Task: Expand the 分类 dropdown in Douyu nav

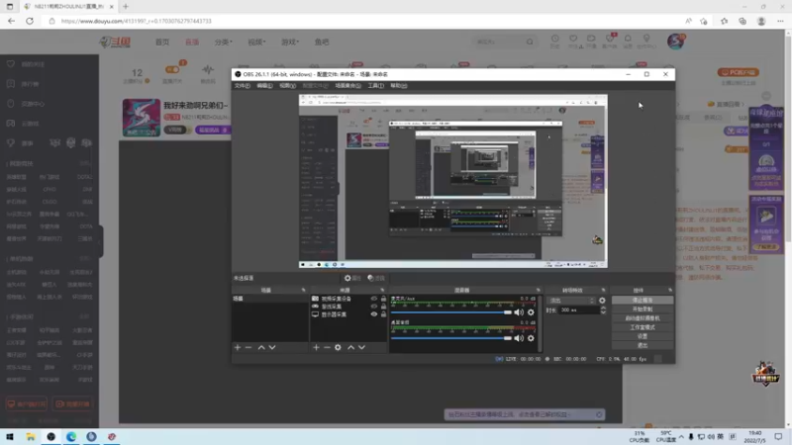Action: coord(224,42)
